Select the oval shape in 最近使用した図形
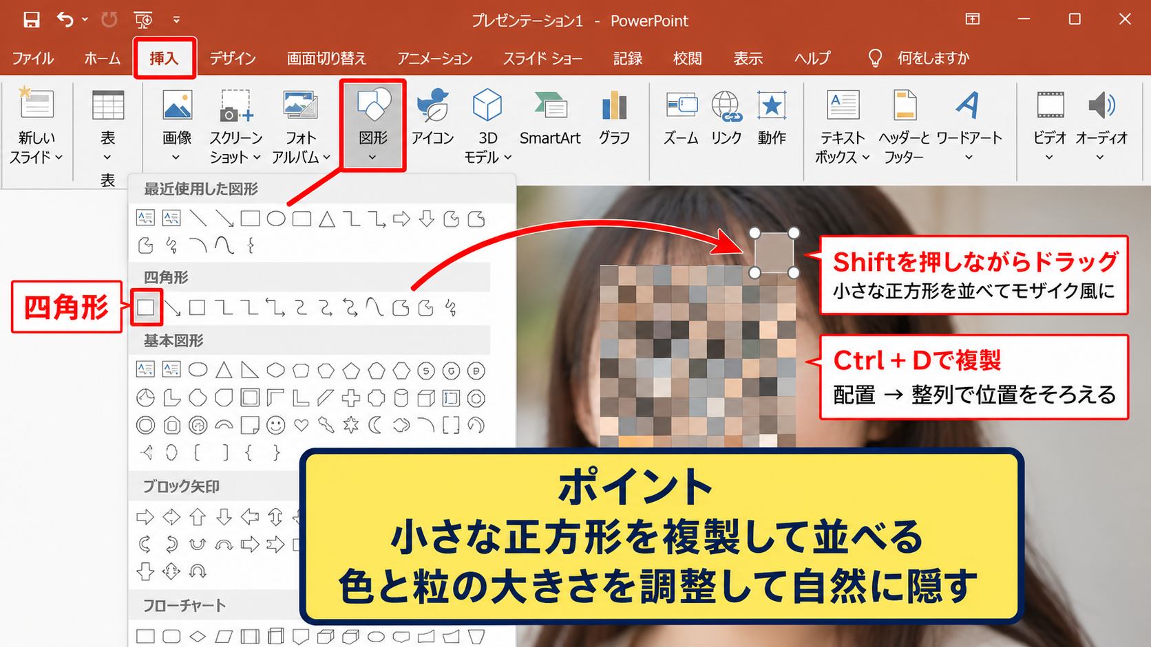Viewport: 1151px width, 647px height. [275, 219]
